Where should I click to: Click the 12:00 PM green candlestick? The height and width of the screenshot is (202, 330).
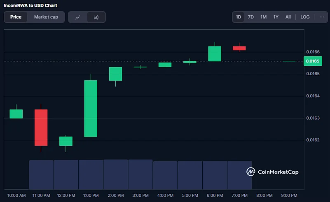click(x=66, y=141)
